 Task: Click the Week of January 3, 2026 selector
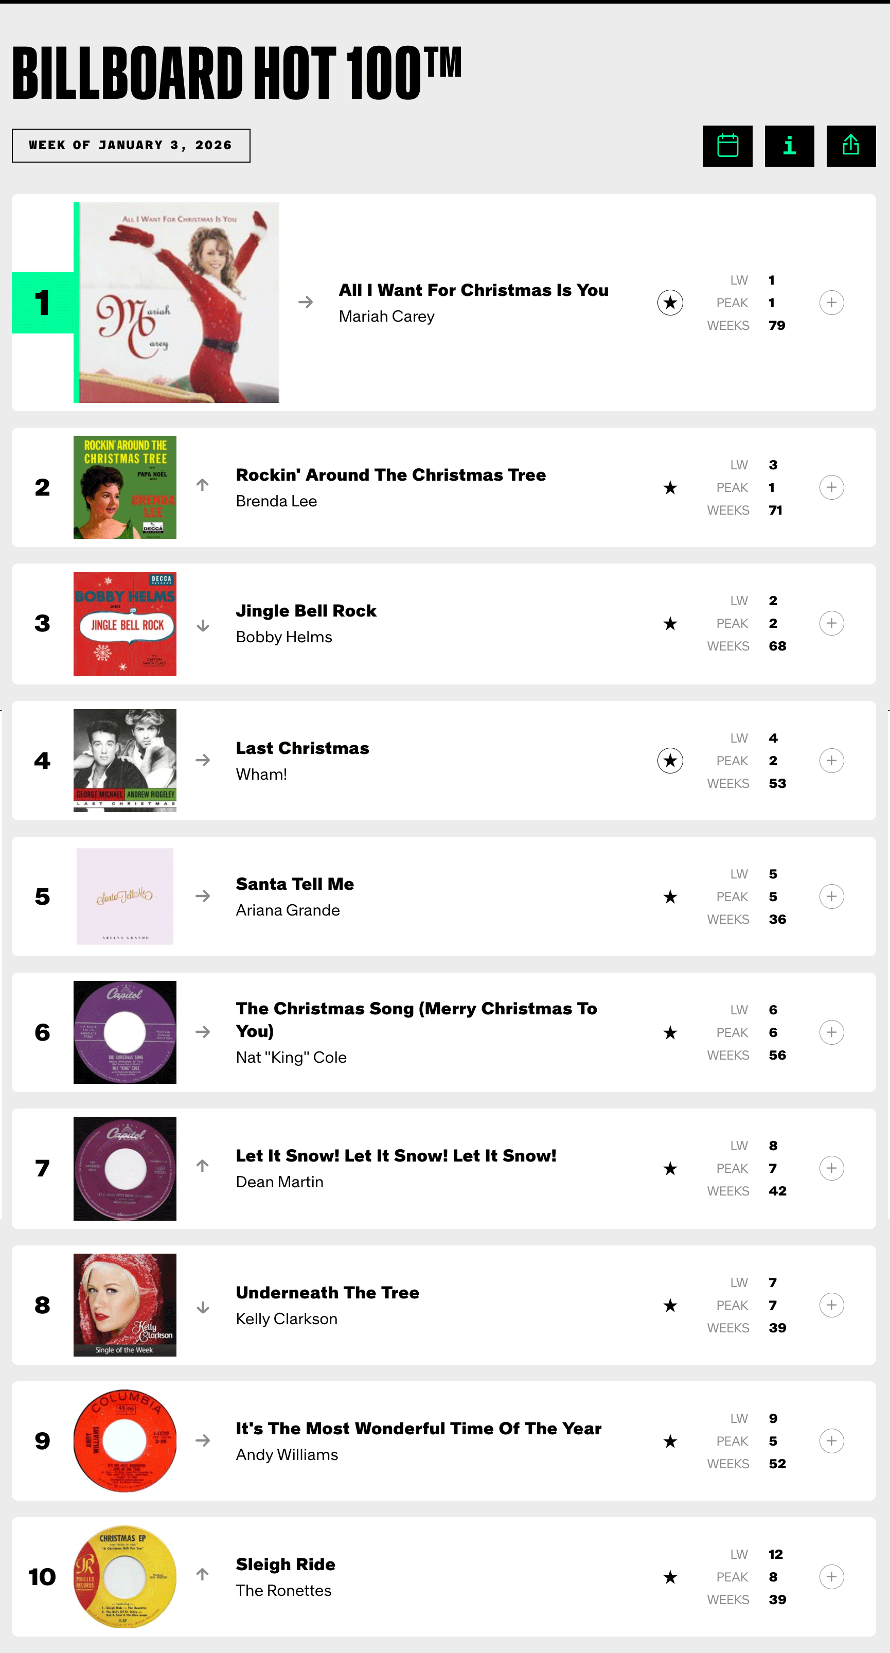tap(131, 146)
